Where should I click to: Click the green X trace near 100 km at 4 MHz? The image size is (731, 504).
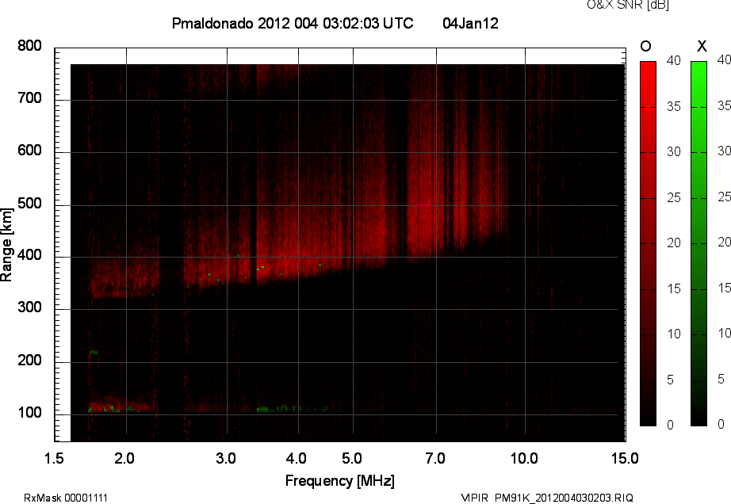[x=292, y=409]
